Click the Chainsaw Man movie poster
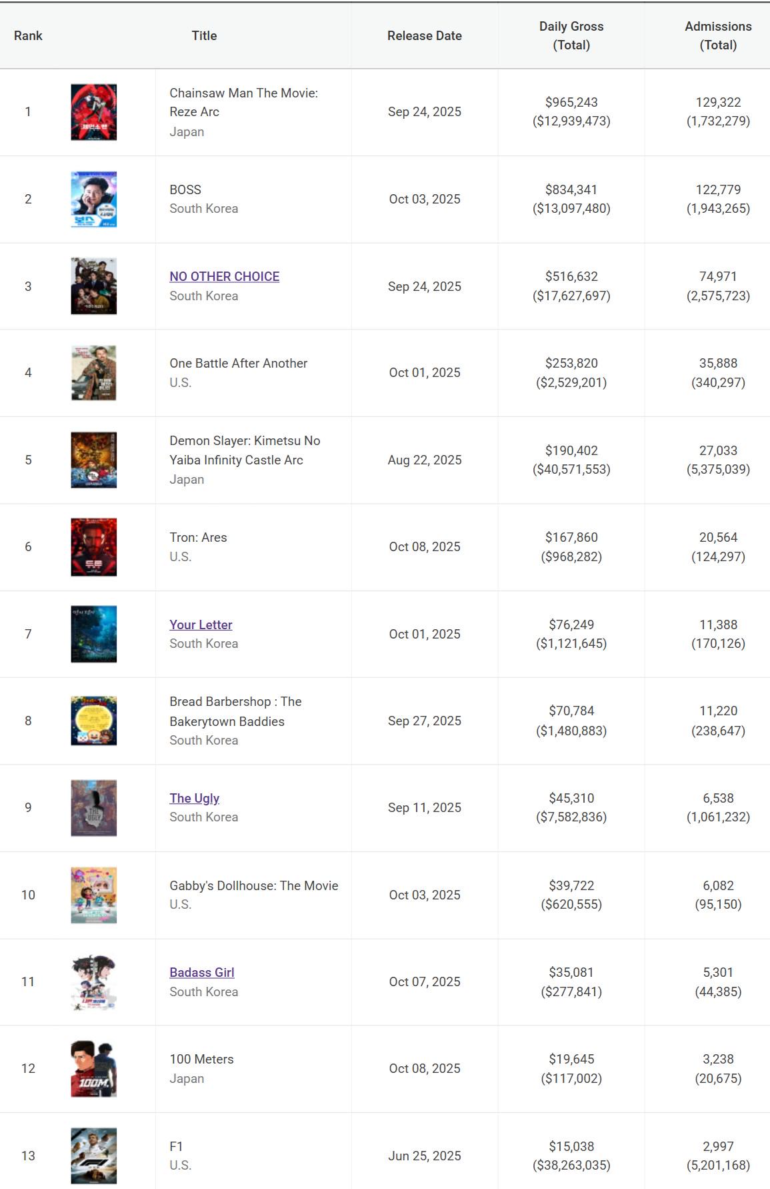This screenshot has width=770, height=1189. (x=94, y=112)
